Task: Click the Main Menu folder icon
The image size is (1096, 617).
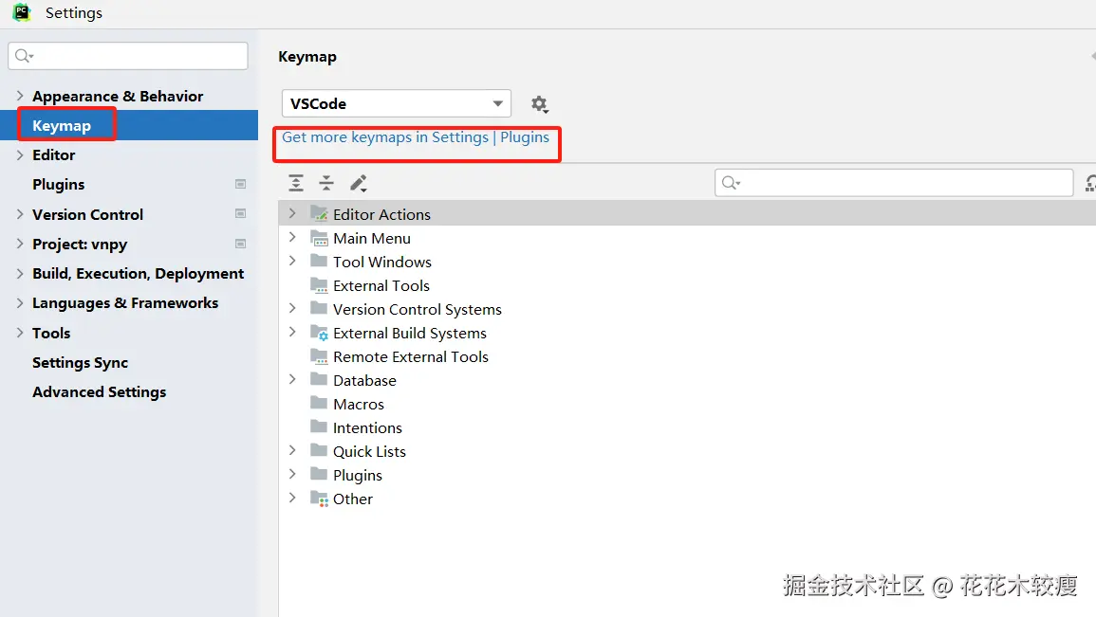Action: [x=319, y=237]
